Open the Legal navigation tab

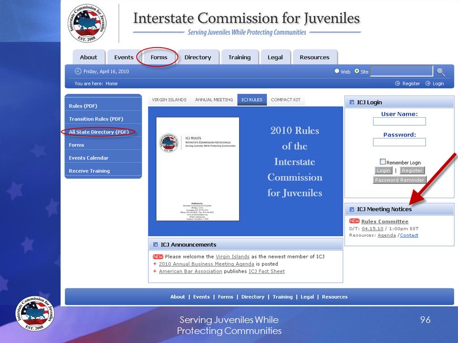[275, 57]
